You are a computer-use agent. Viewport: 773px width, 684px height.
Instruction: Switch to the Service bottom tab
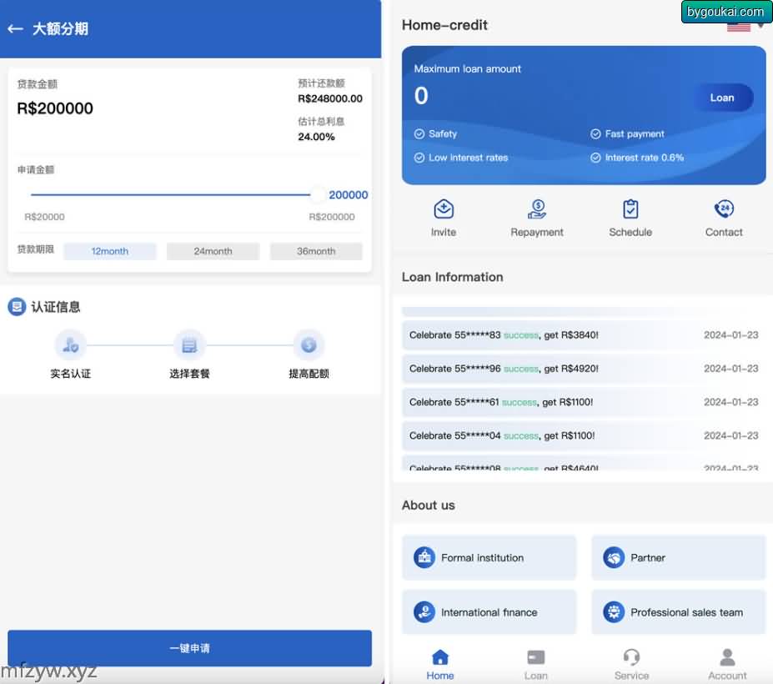631,665
